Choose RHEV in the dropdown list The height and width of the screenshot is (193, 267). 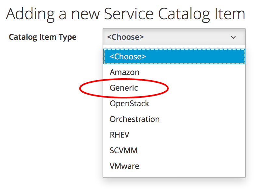(119, 135)
